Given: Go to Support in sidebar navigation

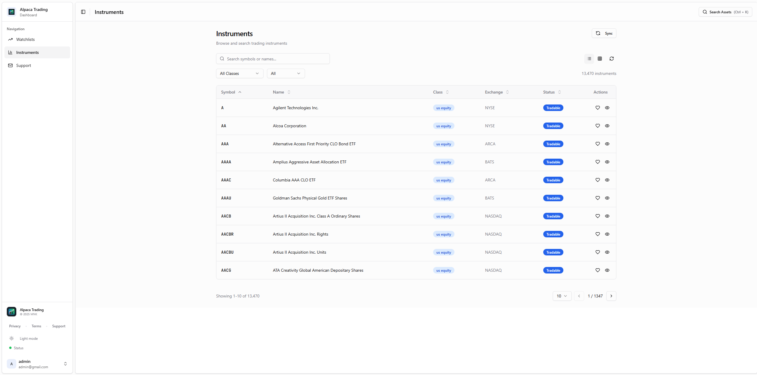Looking at the screenshot, I should (x=24, y=65).
